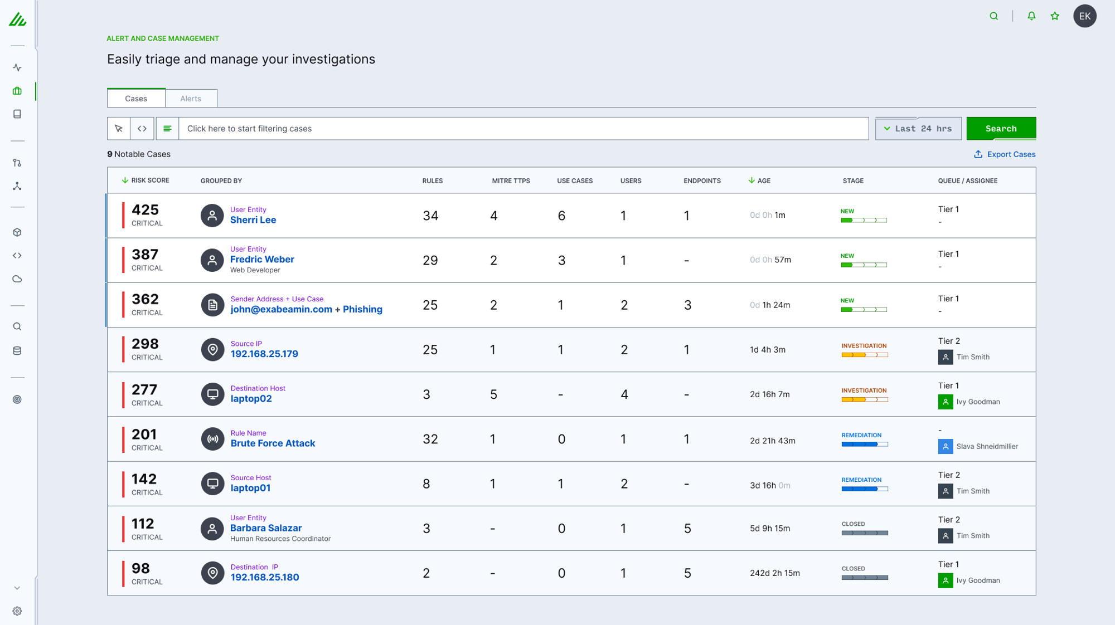
Task: Expand the sidebar bottom chevron
Action: click(17, 588)
